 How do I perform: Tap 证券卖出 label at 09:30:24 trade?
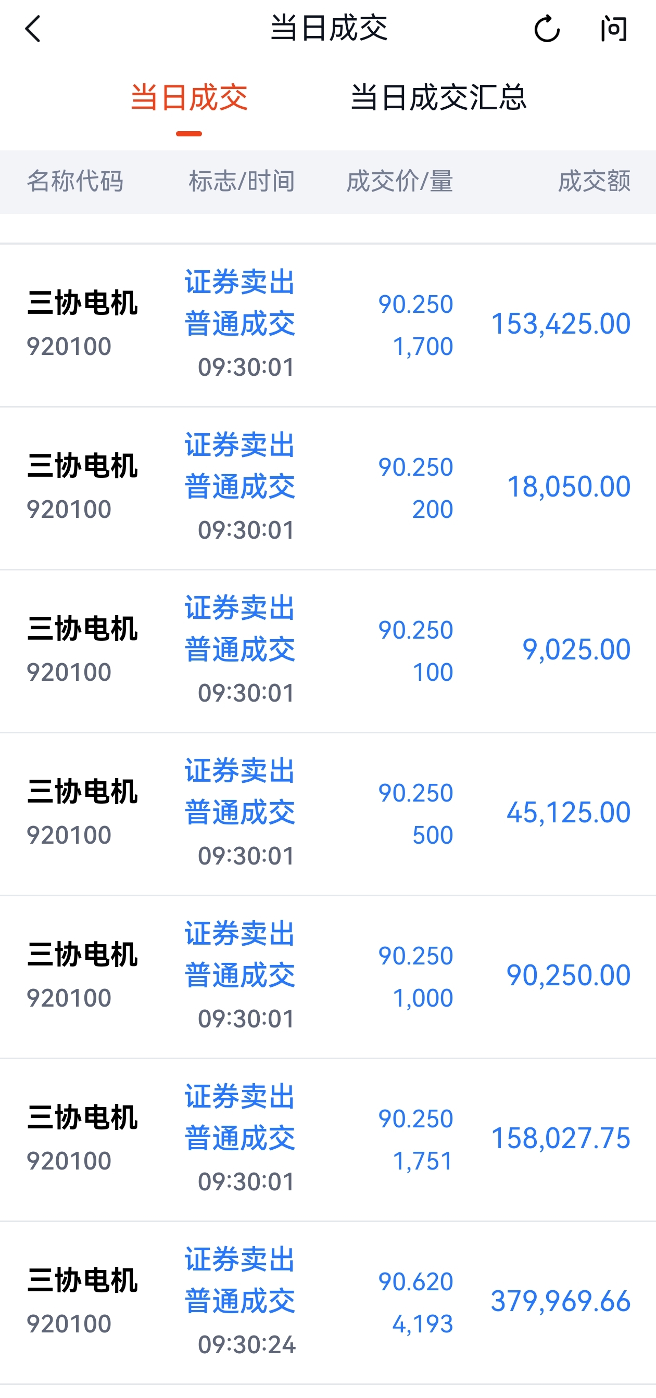(239, 1259)
